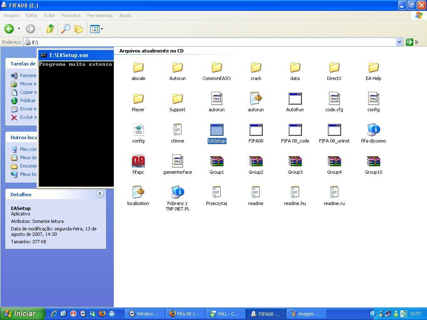Open the crack folder

tap(256, 71)
